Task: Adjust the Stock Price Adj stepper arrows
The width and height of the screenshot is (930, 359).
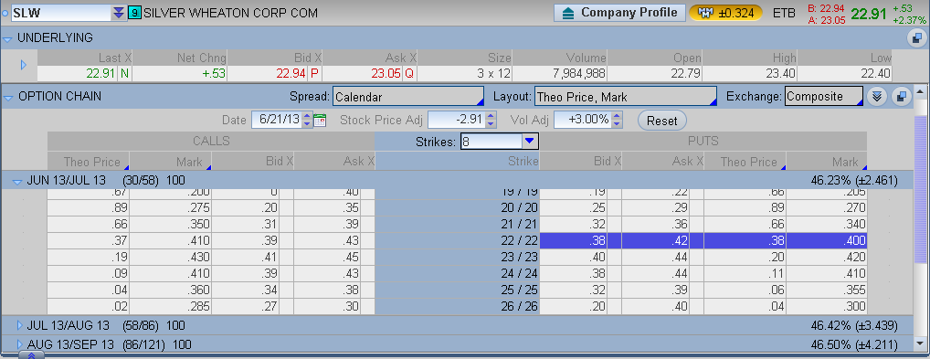Action: (491, 120)
